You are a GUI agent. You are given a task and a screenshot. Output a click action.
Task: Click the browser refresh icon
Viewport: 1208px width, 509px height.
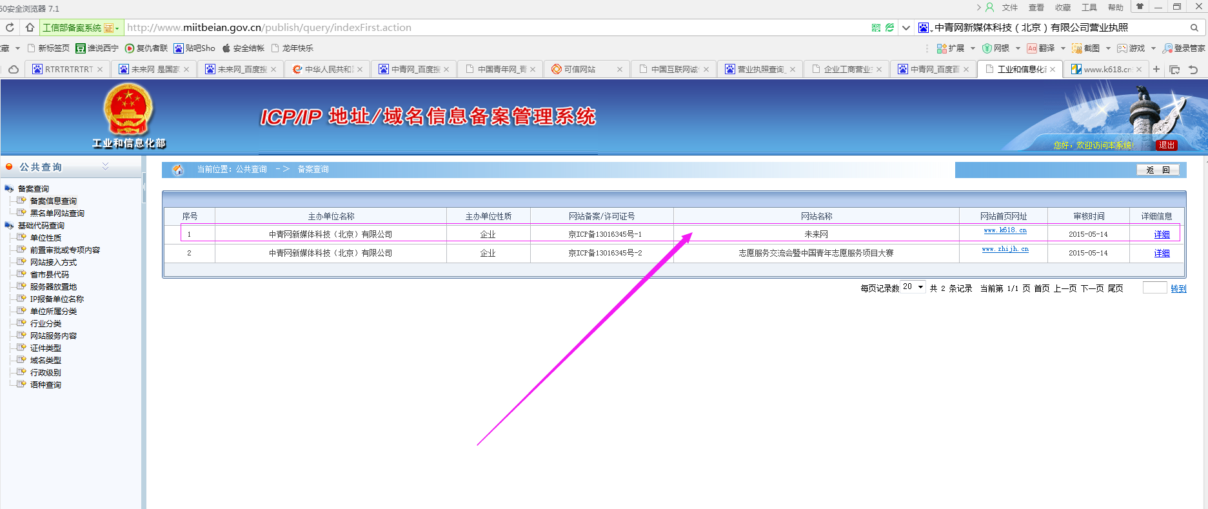[10, 28]
